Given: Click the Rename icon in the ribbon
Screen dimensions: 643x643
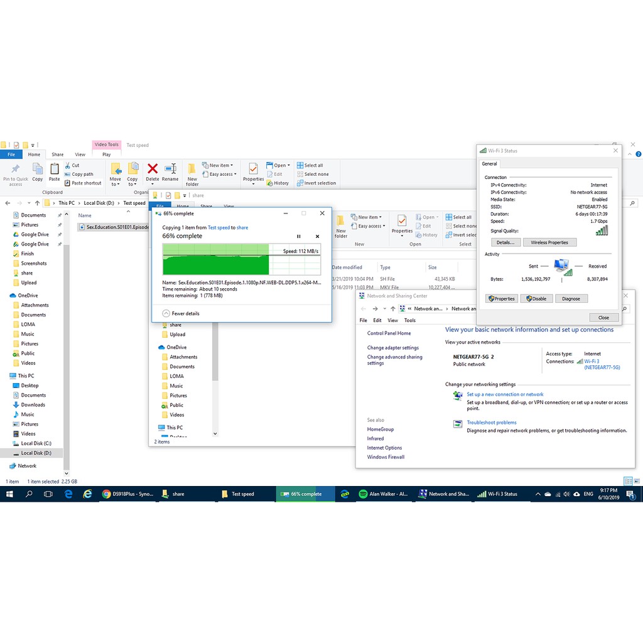Looking at the screenshot, I should (x=170, y=169).
